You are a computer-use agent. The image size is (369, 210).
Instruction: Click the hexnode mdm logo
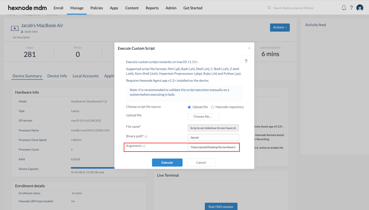[x=27, y=8]
